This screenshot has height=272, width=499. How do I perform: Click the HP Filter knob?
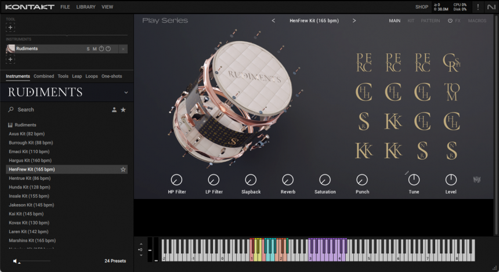pos(176,180)
